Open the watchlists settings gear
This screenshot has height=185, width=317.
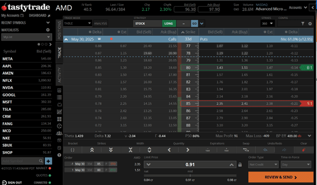coord(48,30)
